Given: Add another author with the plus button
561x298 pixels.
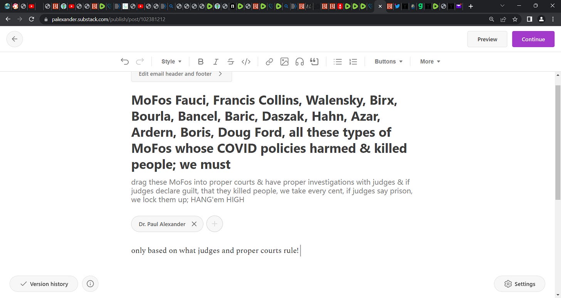Looking at the screenshot, I should 215,224.
